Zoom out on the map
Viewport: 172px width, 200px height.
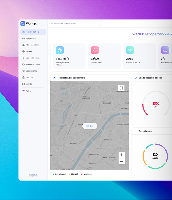coord(122,161)
